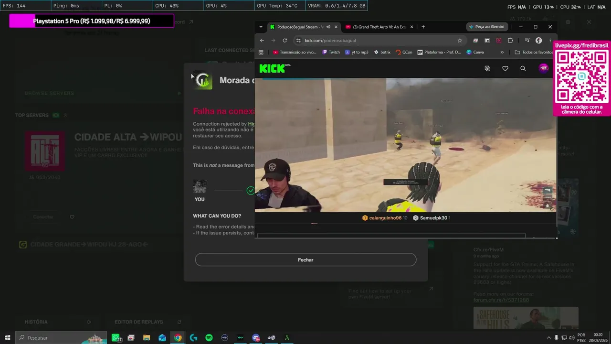Open Chrome extensions puzzle icon
This screenshot has width=611, height=344.
pyautogui.click(x=510, y=41)
